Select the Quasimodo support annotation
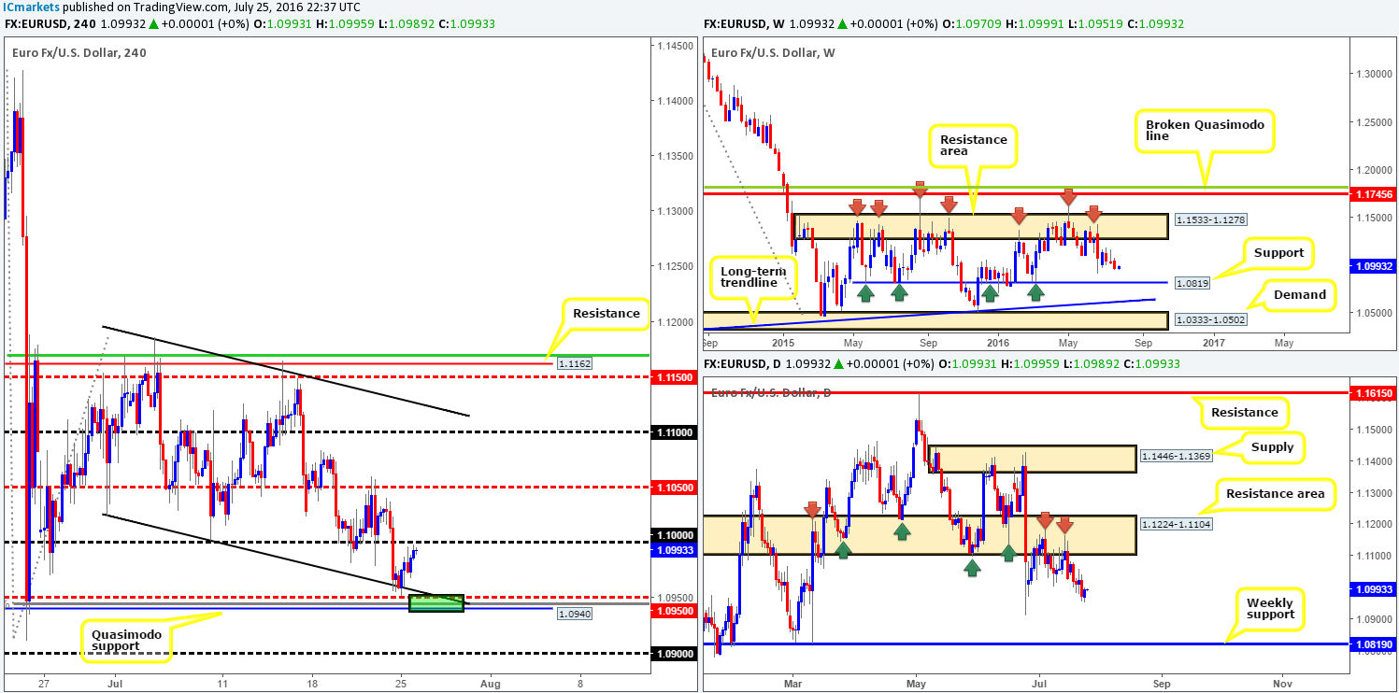Viewport: 1399px width, 693px height. pos(126,640)
